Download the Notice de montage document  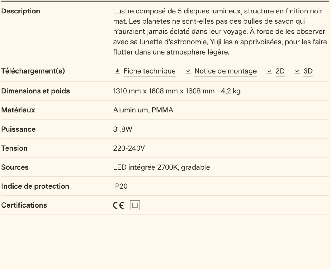225,71
